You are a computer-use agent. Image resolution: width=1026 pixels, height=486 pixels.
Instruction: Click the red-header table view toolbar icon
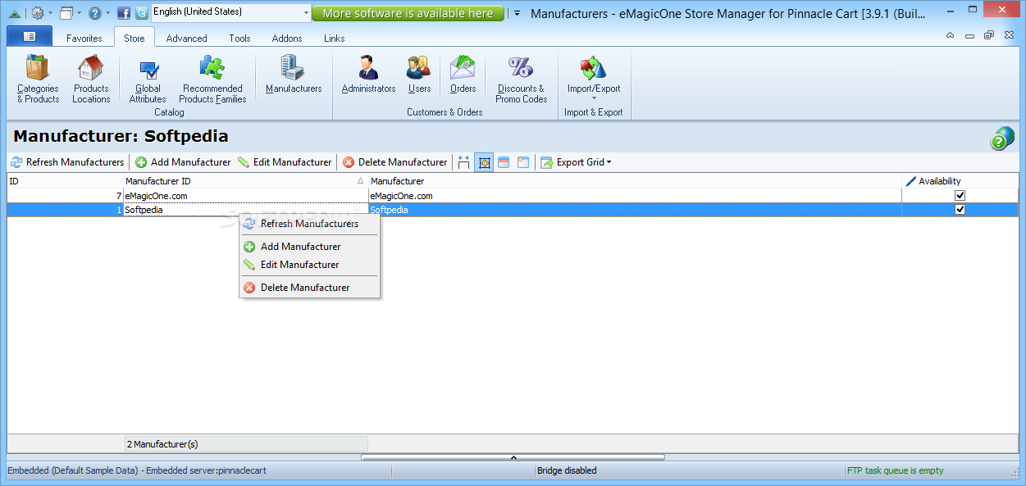tap(504, 162)
